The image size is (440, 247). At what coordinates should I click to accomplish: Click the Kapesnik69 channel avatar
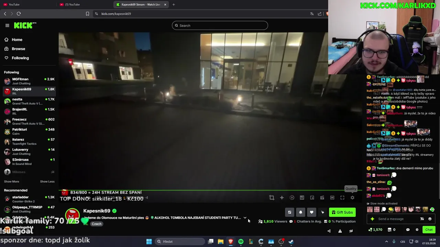pos(73,215)
